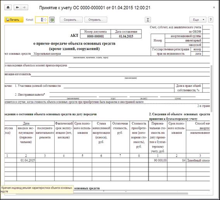Screen dimensions: 220x200
Task: Click the Печать print button
Action: pyautogui.click(x=14, y=20)
